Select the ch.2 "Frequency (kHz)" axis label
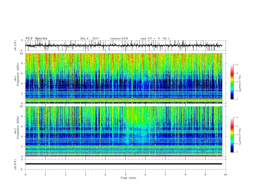This screenshot has width=254, height=196. (x=18, y=127)
